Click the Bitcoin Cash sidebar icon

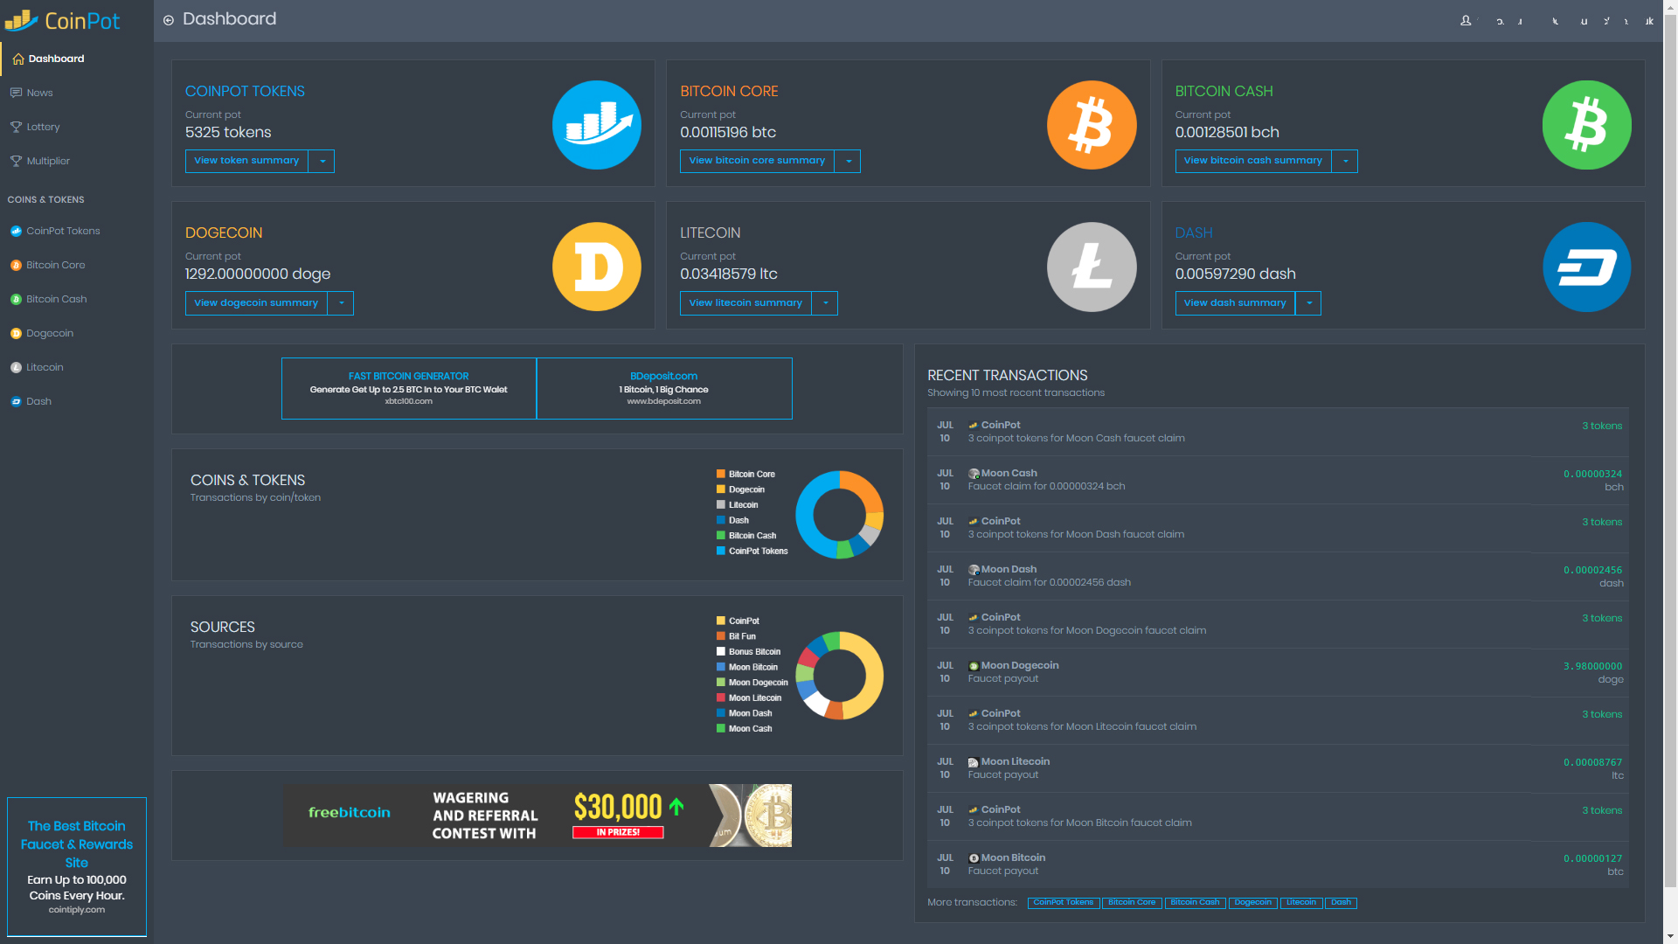tap(16, 299)
